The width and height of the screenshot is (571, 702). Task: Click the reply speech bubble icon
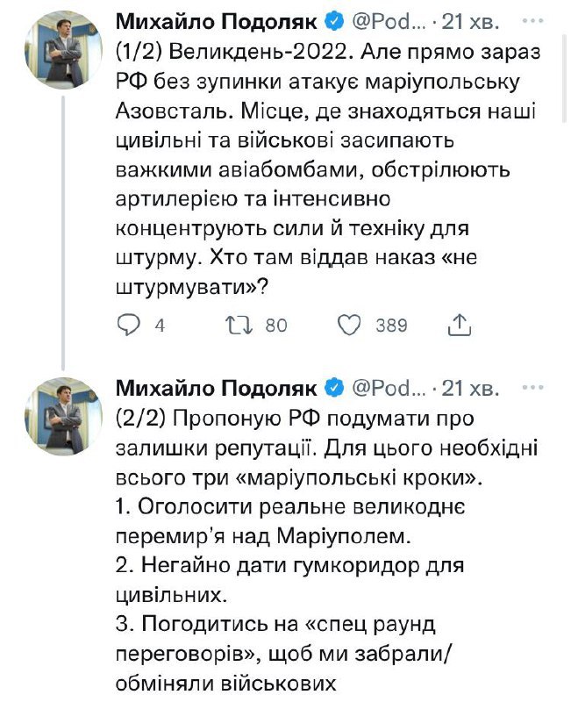[129, 326]
